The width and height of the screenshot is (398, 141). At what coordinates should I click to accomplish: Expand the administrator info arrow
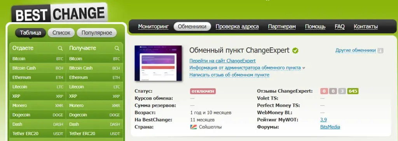304,68
